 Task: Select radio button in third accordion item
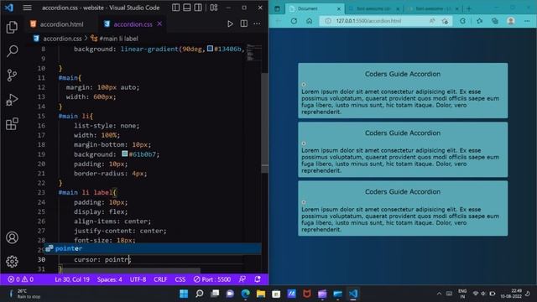pyautogui.click(x=304, y=202)
